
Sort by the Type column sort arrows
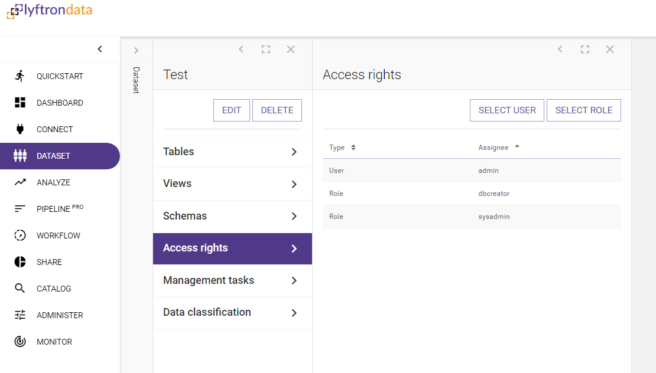pos(353,147)
